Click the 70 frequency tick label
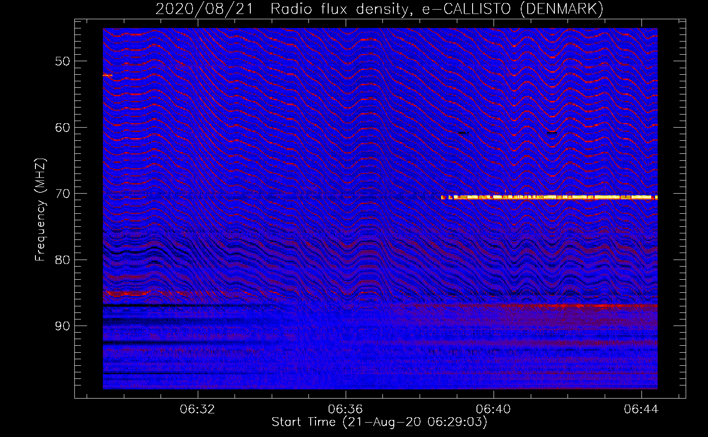708x437 pixels. pyautogui.click(x=63, y=194)
